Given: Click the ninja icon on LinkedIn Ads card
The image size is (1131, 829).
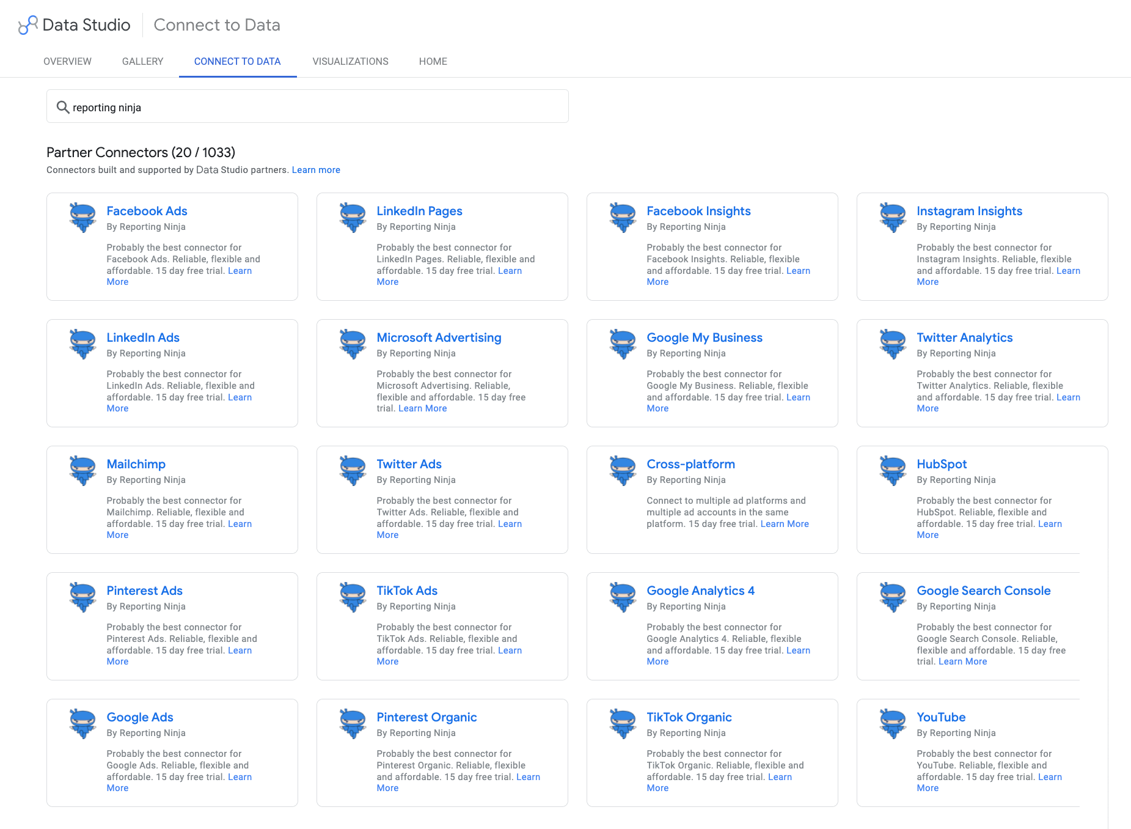Looking at the screenshot, I should 82,344.
